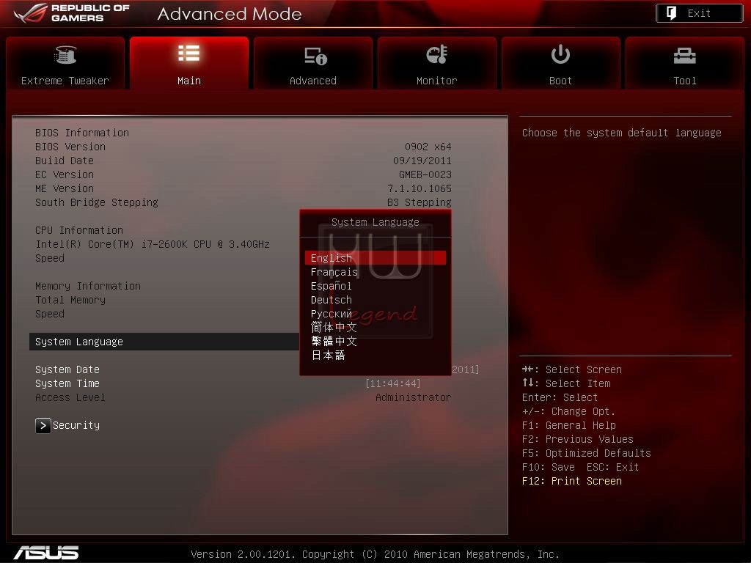
Task: Click the ME Version label
Action: click(65, 188)
